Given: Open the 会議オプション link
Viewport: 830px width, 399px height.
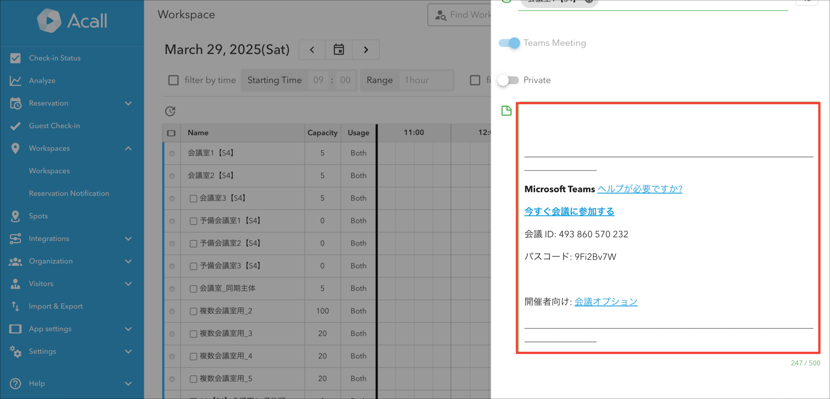Looking at the screenshot, I should point(606,302).
